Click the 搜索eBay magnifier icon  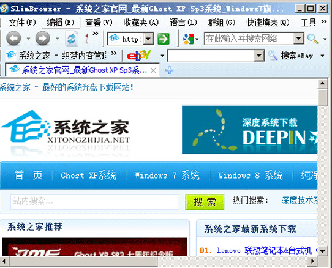[x=273, y=56]
